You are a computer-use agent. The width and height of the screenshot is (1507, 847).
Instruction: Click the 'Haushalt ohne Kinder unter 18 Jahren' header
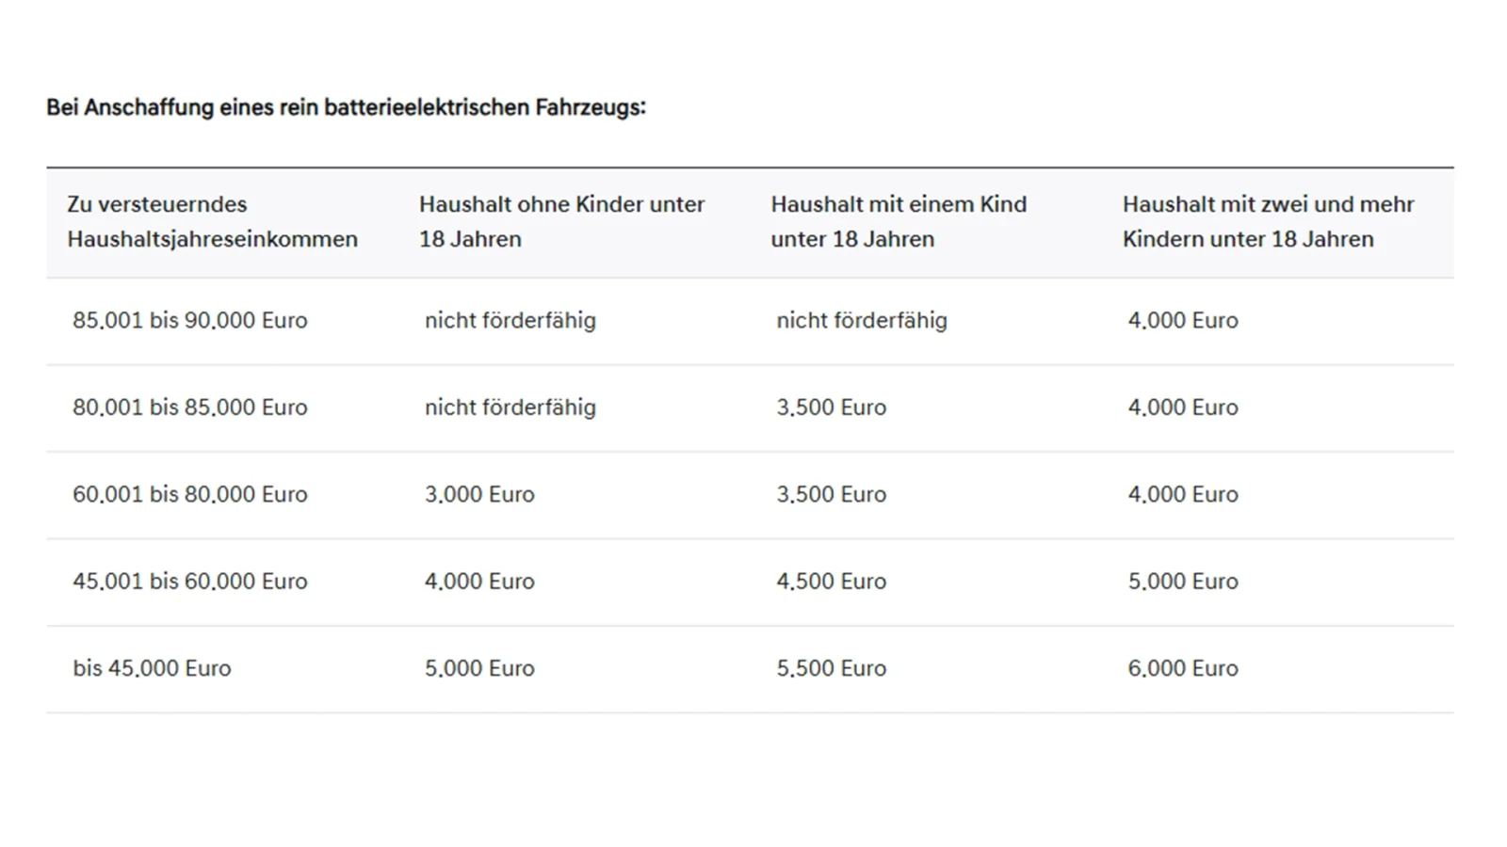(x=561, y=221)
